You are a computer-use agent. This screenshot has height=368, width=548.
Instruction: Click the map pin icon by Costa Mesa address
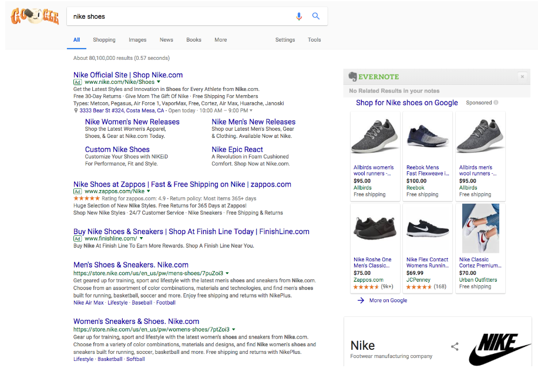76,111
